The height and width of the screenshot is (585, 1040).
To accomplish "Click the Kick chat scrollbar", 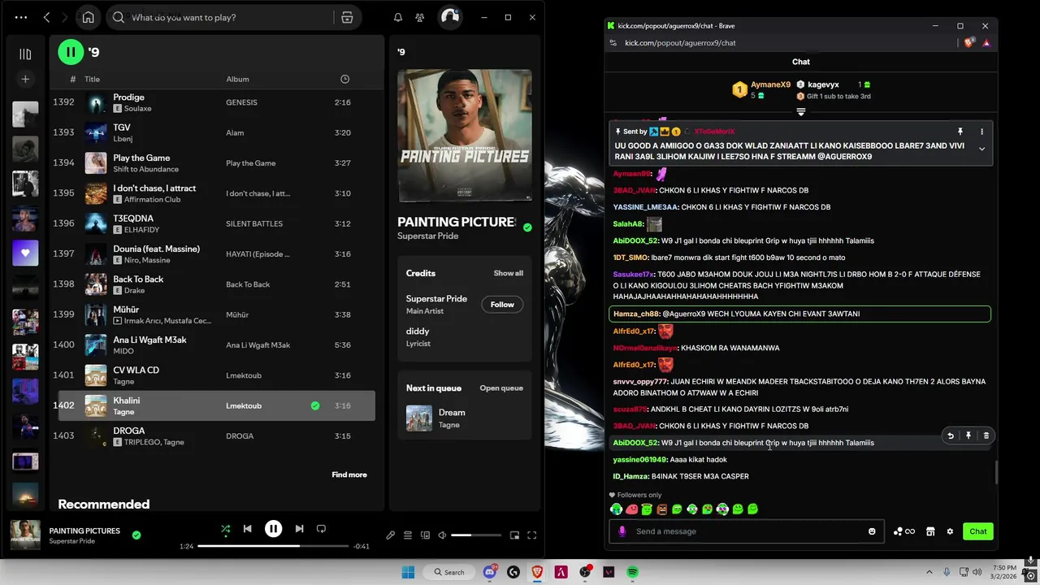I will (995, 471).
